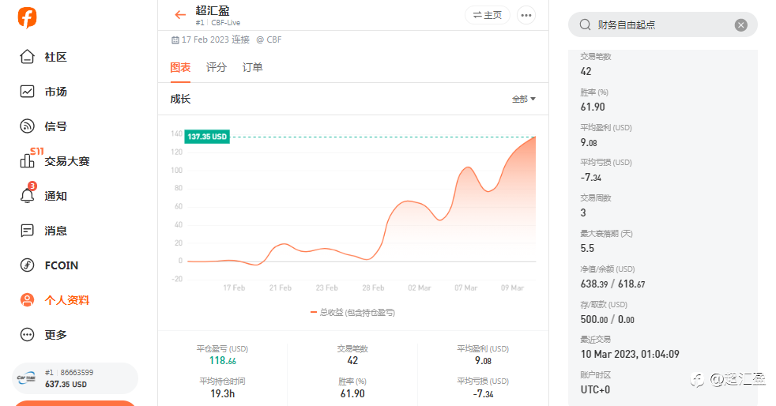Open the 全部 time range dropdown

[x=524, y=99]
